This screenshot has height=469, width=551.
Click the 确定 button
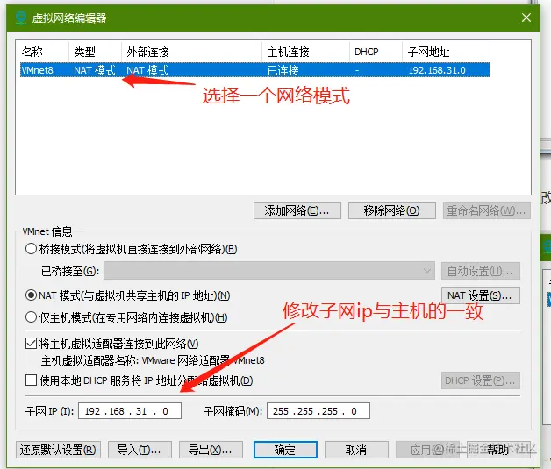point(285,450)
